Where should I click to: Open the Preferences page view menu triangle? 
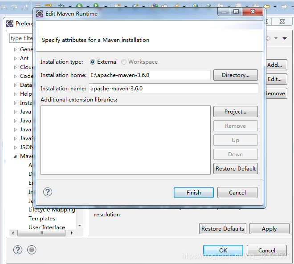[x=285, y=38]
